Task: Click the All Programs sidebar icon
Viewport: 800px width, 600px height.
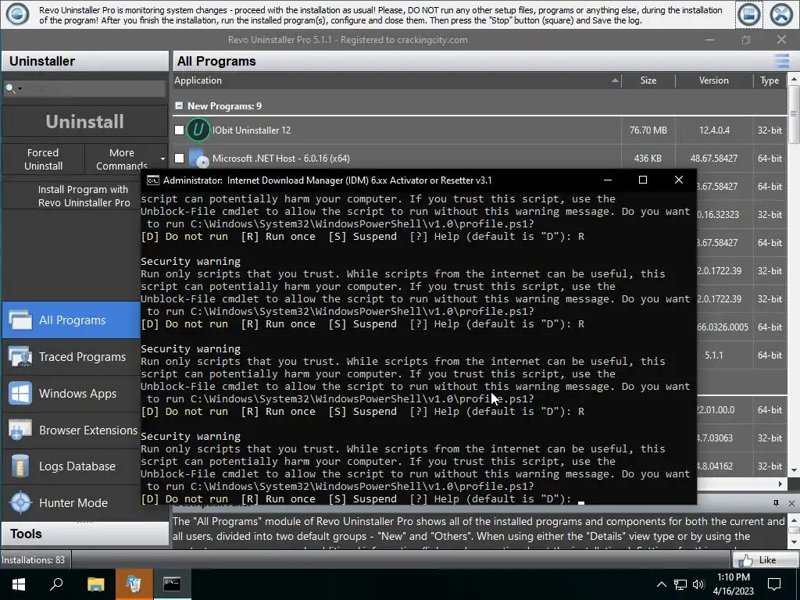Action: click(x=20, y=320)
